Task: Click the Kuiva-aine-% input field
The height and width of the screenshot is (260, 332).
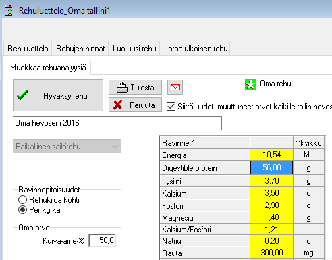Action: click(x=103, y=240)
